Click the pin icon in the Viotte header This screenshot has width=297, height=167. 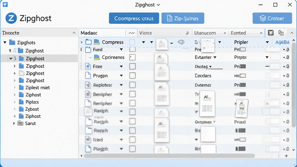(187, 33)
